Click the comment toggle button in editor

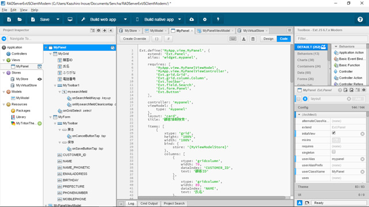click(x=168, y=39)
